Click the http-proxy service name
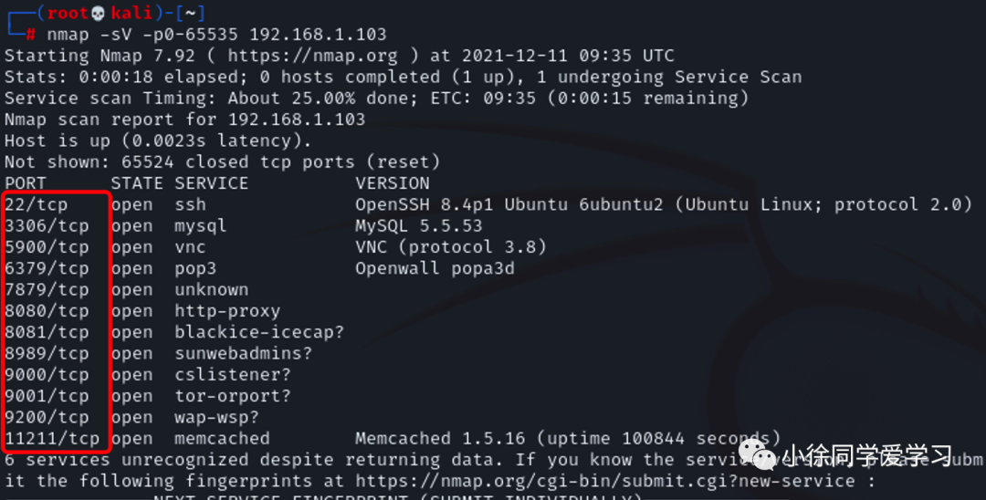 227,311
